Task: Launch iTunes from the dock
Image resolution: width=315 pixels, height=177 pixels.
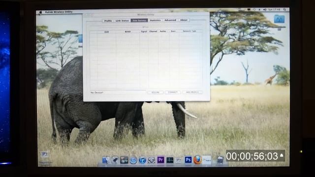Action: tap(142, 160)
